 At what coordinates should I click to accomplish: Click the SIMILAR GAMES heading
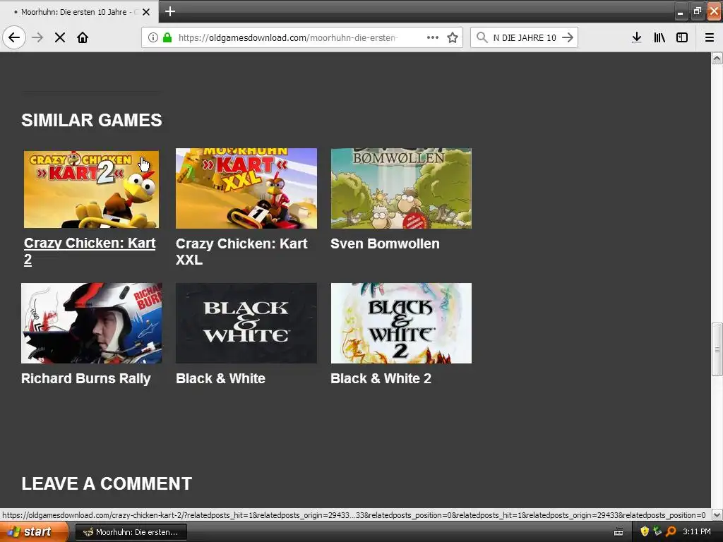pyautogui.click(x=92, y=120)
